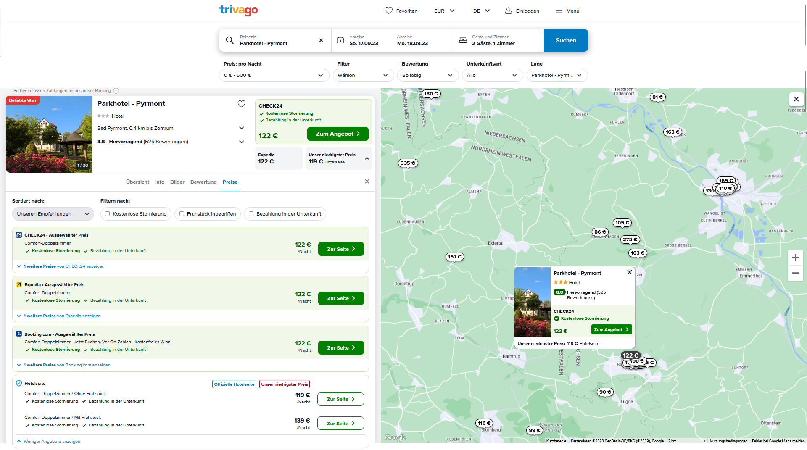
Task: Click Zur Seite for the 139 € offer
Action: pyautogui.click(x=340, y=424)
